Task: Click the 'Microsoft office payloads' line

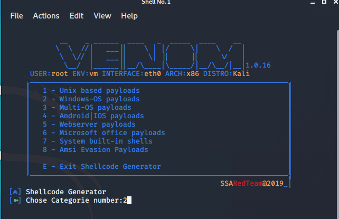Action: [104, 132]
